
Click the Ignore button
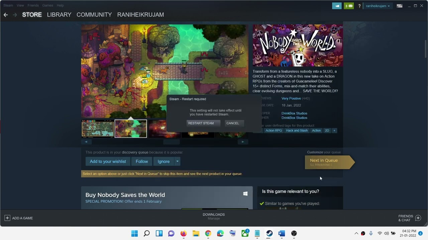(164, 161)
